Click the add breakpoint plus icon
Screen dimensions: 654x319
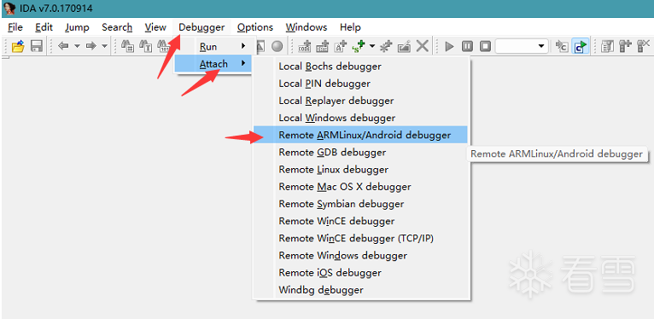[x=625, y=46]
